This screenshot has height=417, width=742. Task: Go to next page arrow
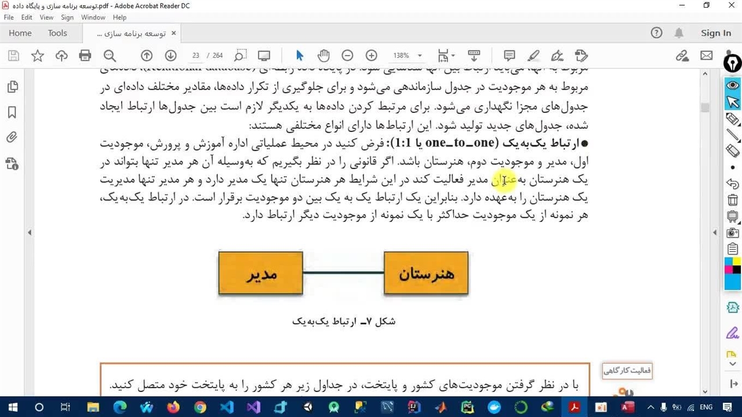170,56
